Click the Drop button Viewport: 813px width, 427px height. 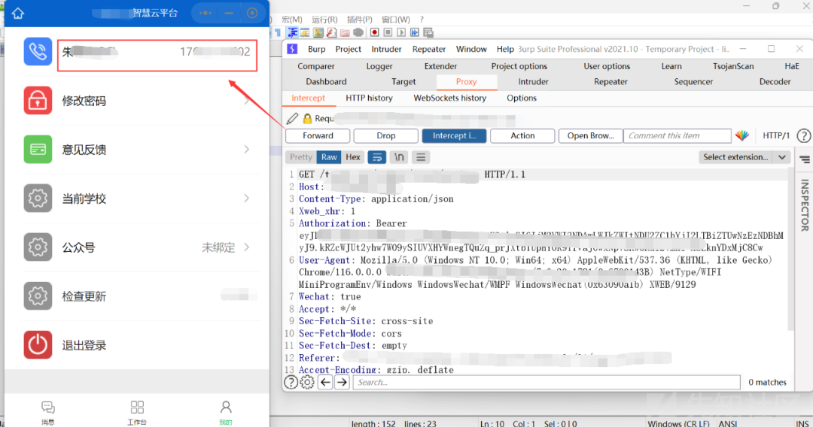tap(385, 135)
